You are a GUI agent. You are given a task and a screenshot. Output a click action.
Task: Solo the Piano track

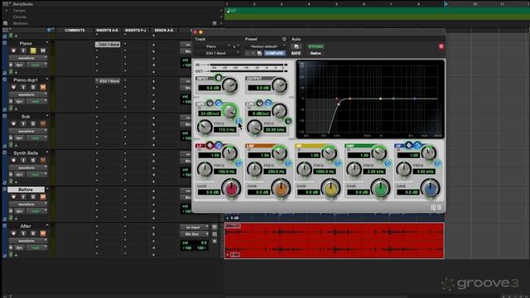click(x=33, y=50)
